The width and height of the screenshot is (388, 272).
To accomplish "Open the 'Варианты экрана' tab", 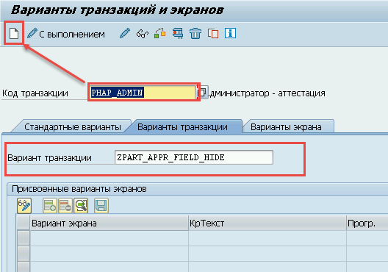I will click(286, 127).
